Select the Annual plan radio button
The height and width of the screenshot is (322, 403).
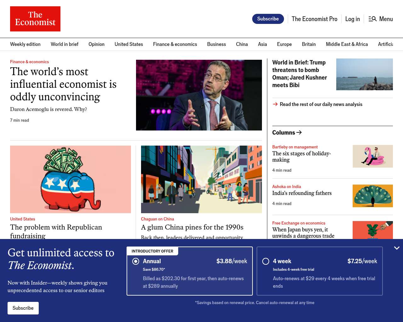136,261
